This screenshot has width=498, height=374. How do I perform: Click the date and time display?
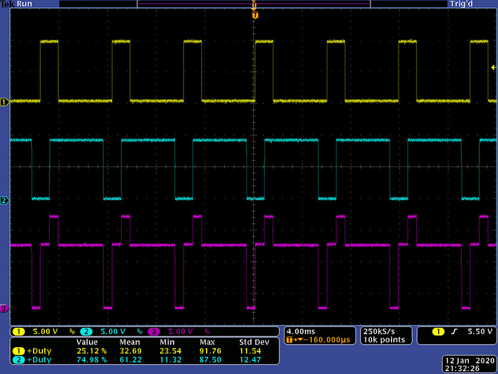[467, 364]
